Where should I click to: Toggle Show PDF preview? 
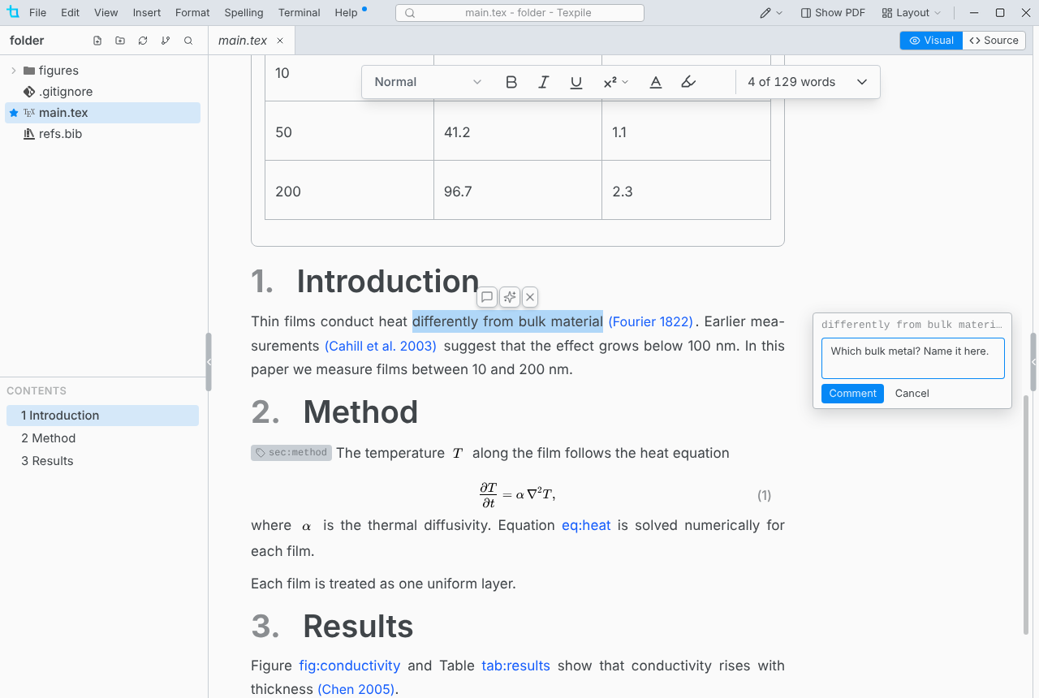(833, 13)
